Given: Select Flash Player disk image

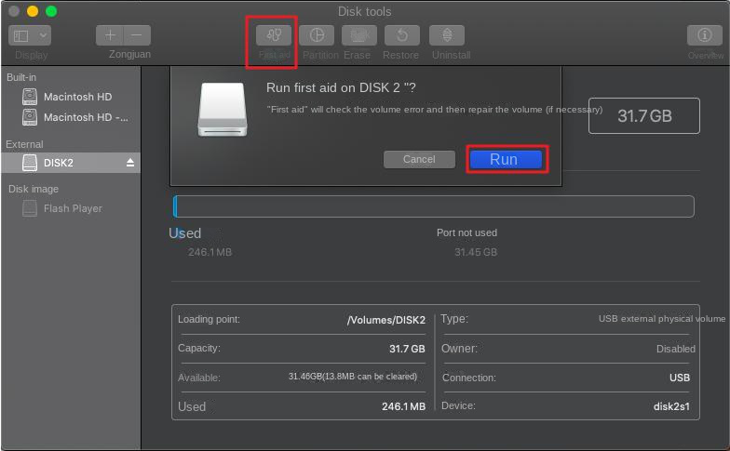Looking at the screenshot, I should [x=73, y=208].
